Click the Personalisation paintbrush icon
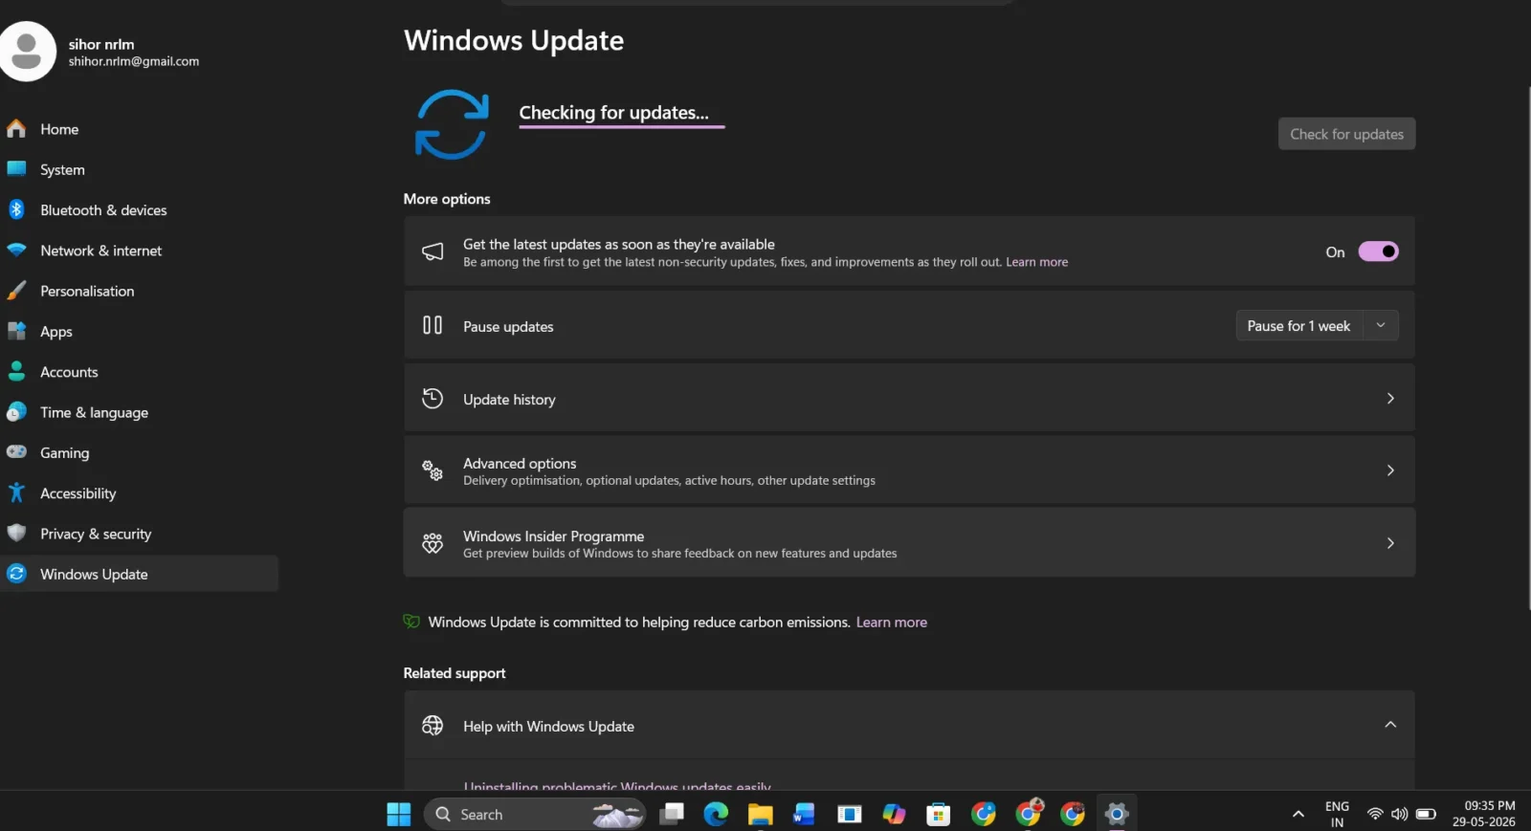 coord(16,291)
